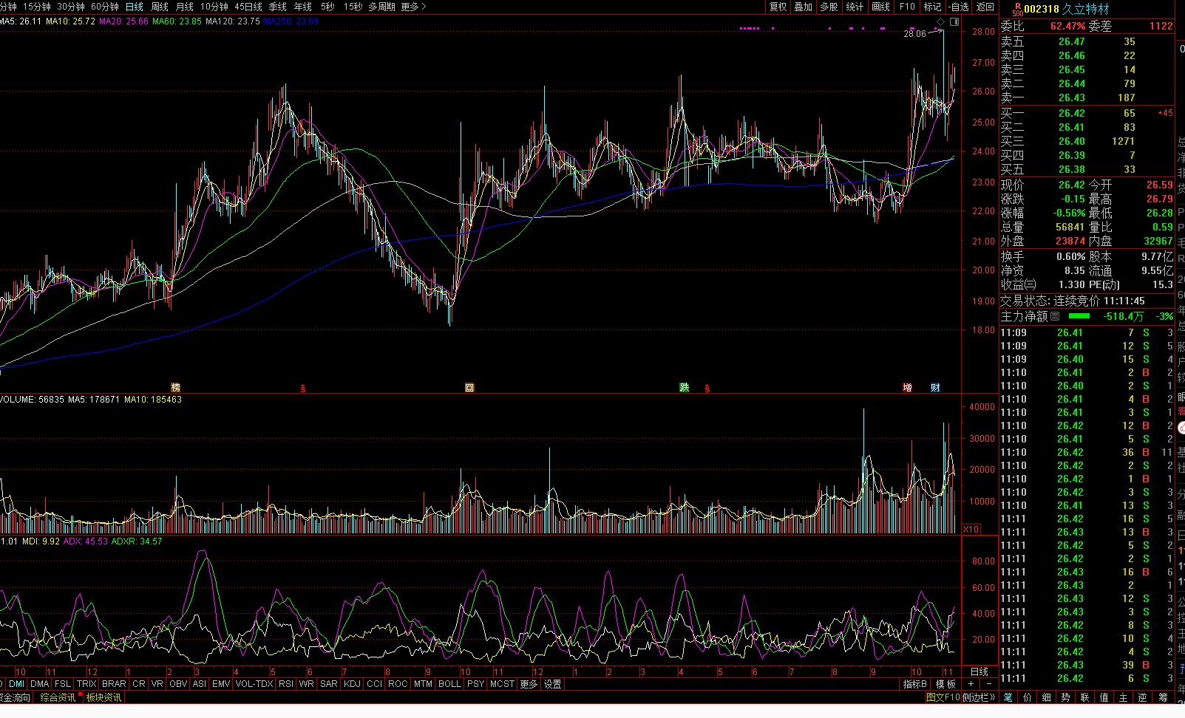Select the DMI indicator tab
This screenshot has width=1185, height=718.
pyautogui.click(x=16, y=684)
